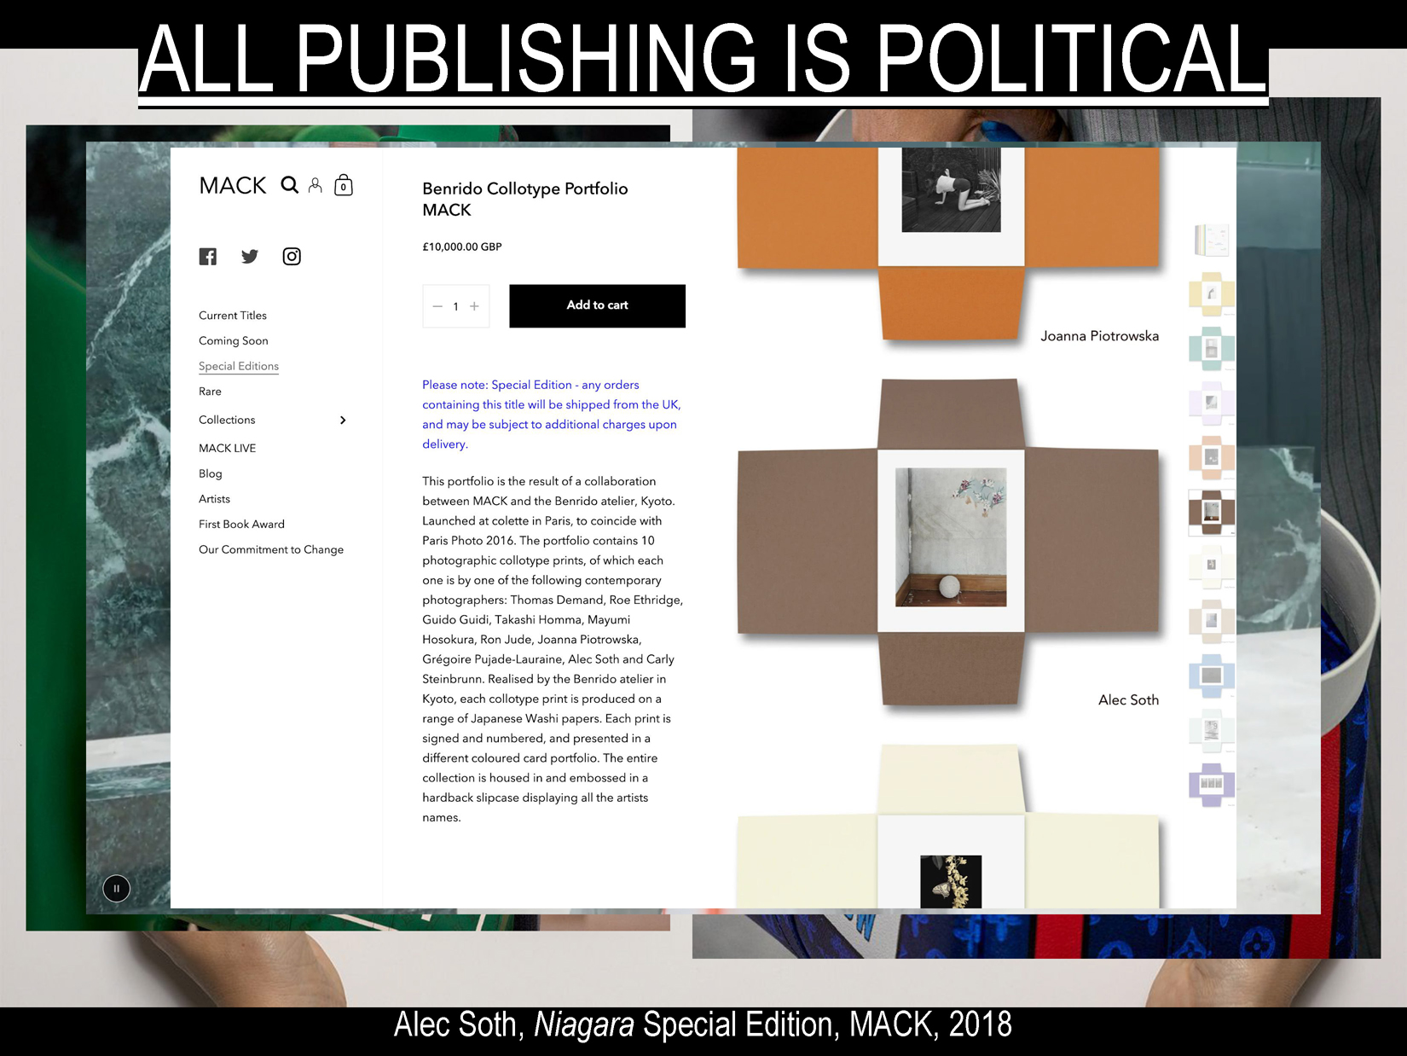Add the portfolio to cart

598,305
